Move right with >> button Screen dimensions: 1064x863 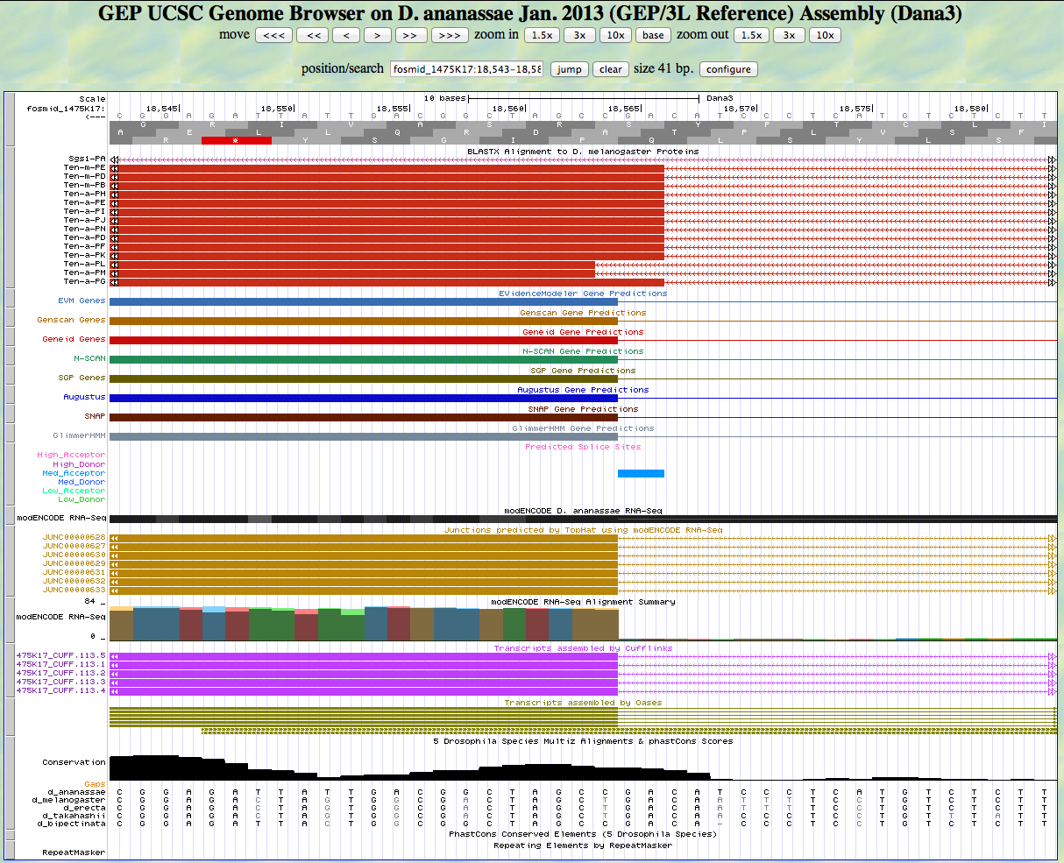(x=411, y=35)
